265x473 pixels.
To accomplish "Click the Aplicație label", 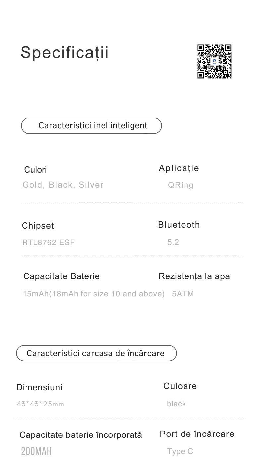I will click(x=179, y=168).
